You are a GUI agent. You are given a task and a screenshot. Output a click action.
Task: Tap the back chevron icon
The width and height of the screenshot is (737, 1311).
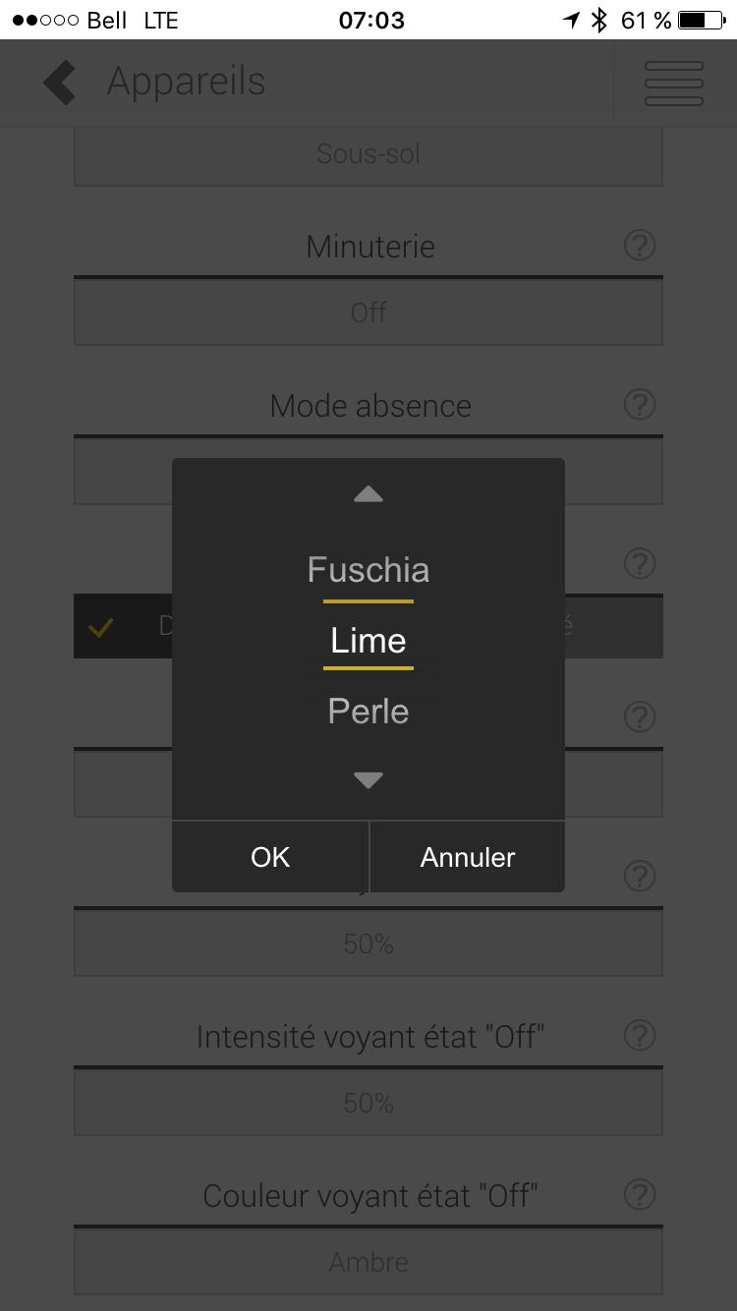[60, 83]
